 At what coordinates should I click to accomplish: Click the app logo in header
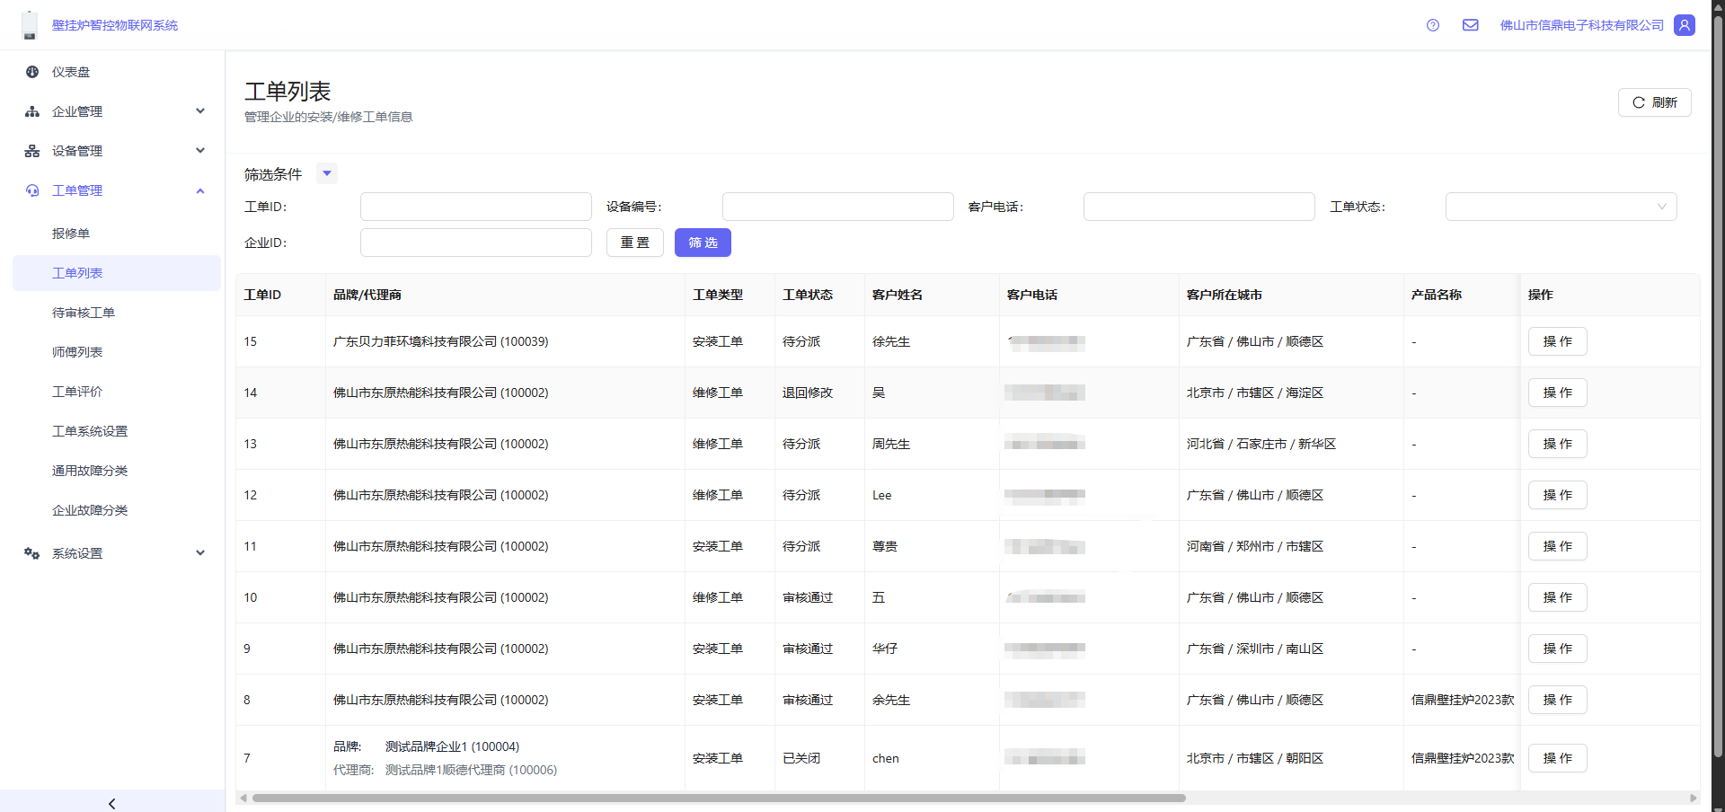(30, 25)
